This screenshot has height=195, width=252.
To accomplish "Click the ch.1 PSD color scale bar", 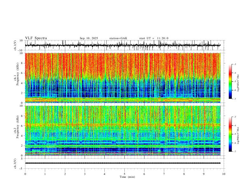I will click(x=230, y=82).
